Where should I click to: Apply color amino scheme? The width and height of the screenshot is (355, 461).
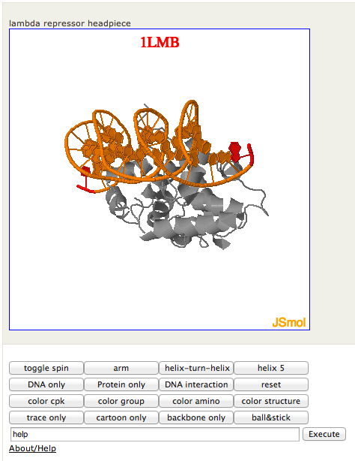pos(196,401)
